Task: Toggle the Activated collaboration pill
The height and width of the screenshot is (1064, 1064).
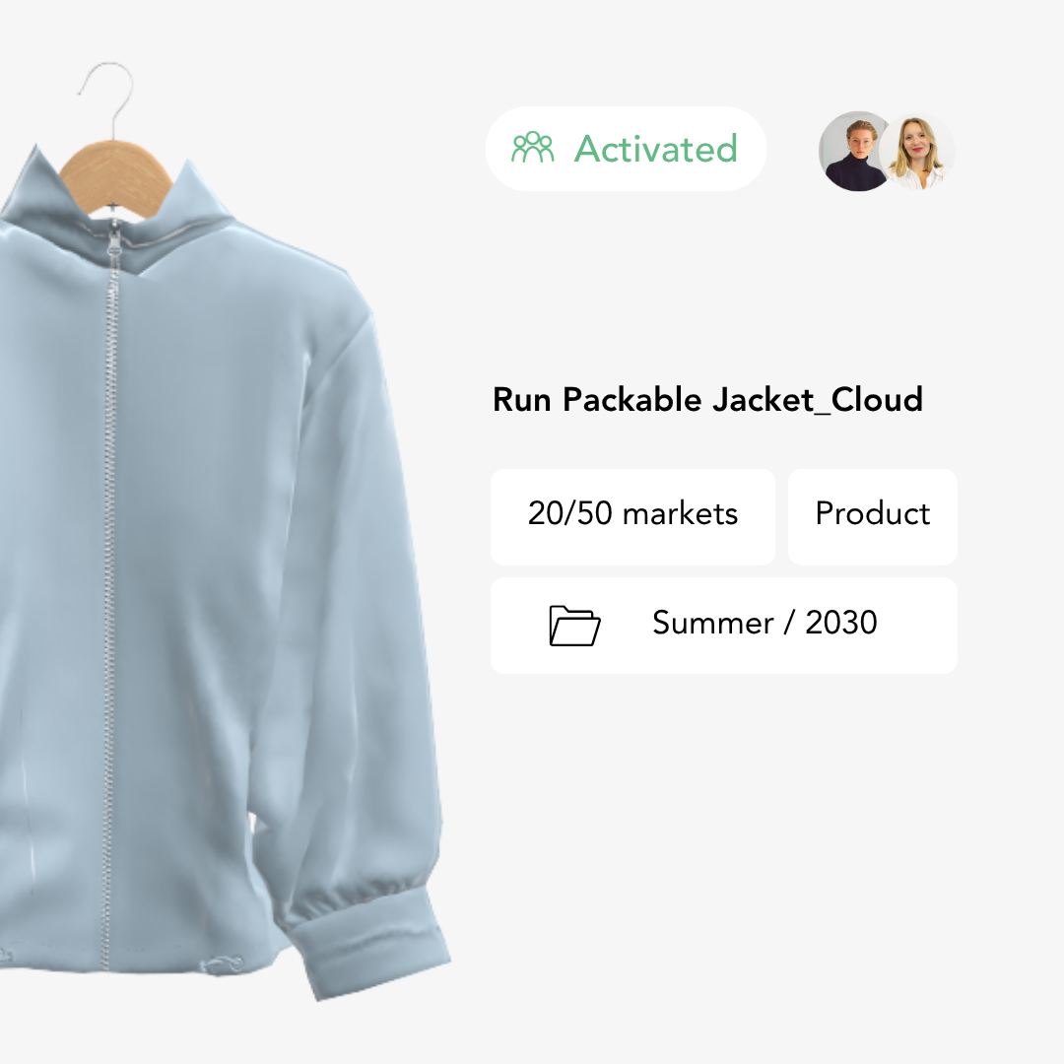Action: point(626,148)
